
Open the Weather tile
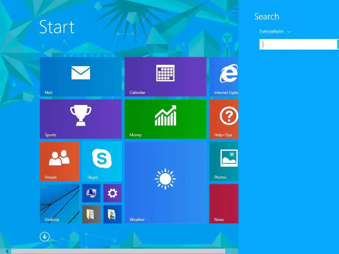[x=166, y=183]
